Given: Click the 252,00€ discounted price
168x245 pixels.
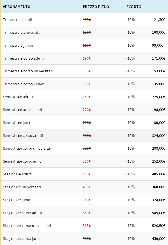Looking at the screenshot, I should 159,161.
